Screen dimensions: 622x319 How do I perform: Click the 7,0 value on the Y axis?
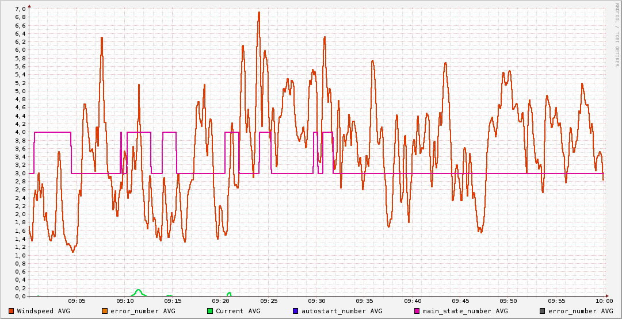point(20,9)
